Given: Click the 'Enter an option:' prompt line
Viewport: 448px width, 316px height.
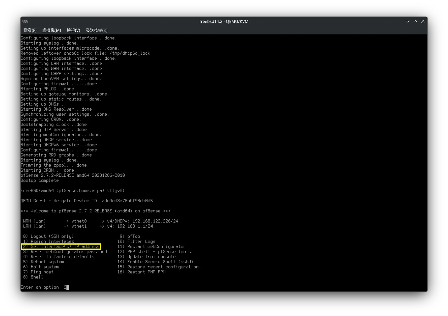Looking at the screenshot, I should 45,287.
